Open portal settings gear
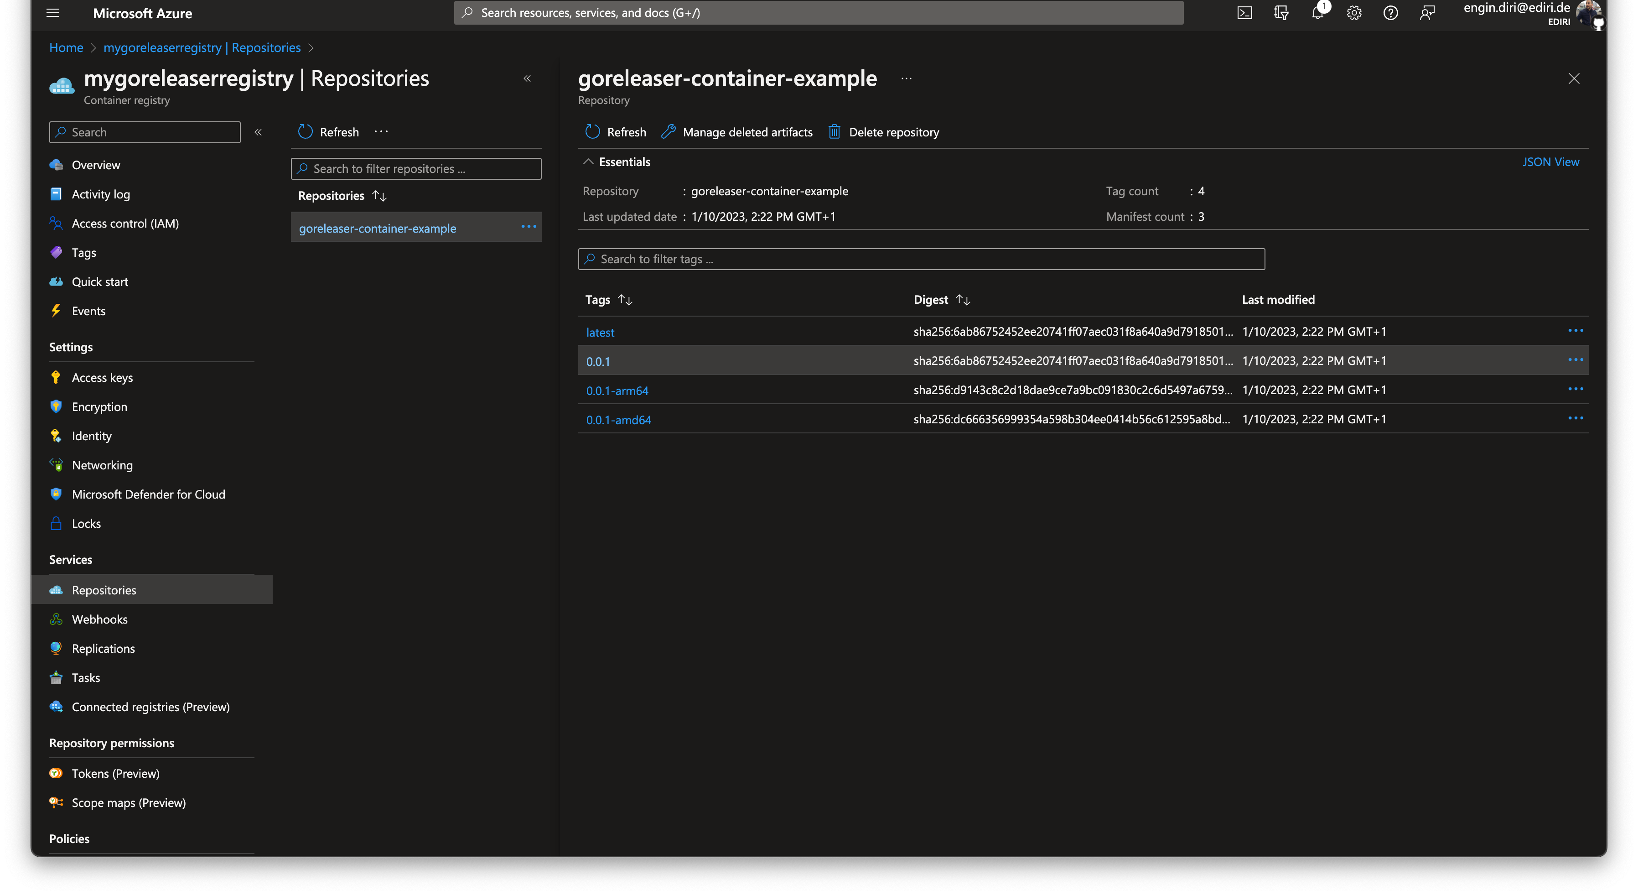Image resolution: width=1638 pixels, height=895 pixels. click(x=1354, y=13)
